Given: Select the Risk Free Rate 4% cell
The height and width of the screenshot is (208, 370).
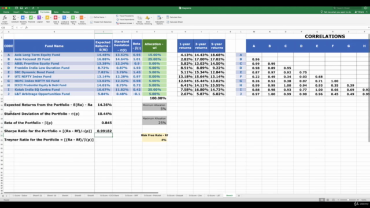Looking at the screenshot, I should point(154,140).
